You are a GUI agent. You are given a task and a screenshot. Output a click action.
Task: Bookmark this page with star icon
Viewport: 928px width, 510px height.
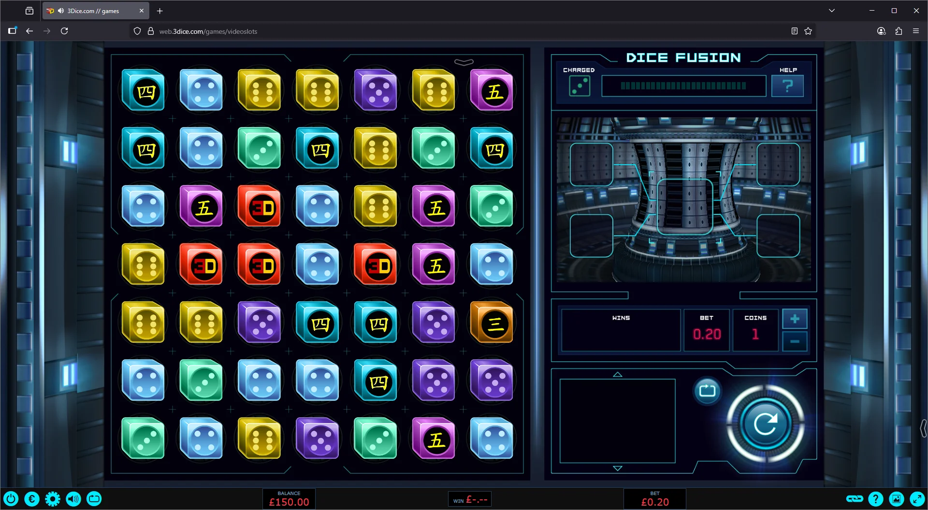(x=808, y=31)
